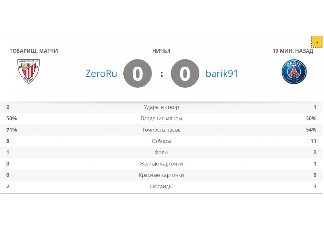
Task: Click the НИЧЬЯ result label
Action: coord(161,51)
